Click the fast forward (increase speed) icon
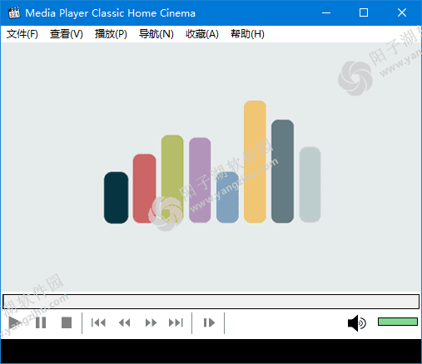 pos(151,322)
